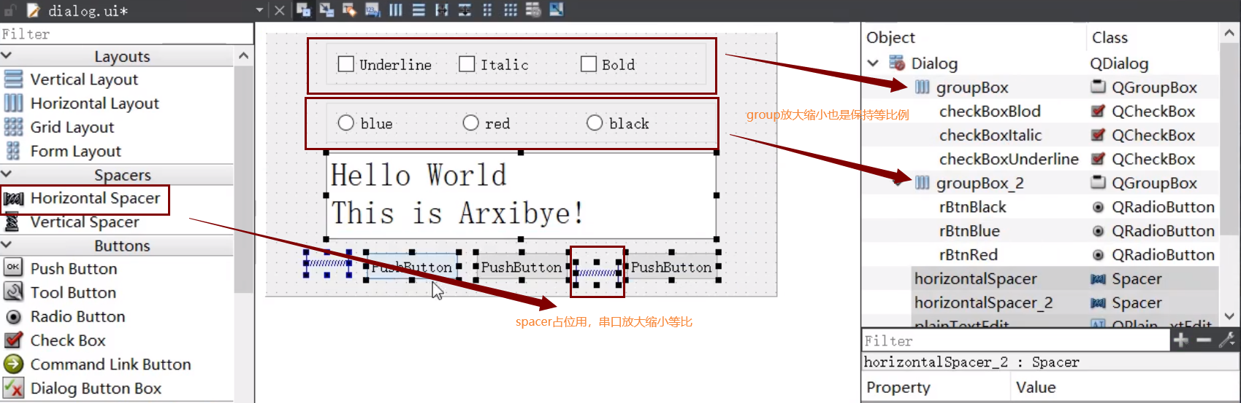Click Lay Out in a Grid icon
The width and height of the screenshot is (1241, 403).
point(510,10)
